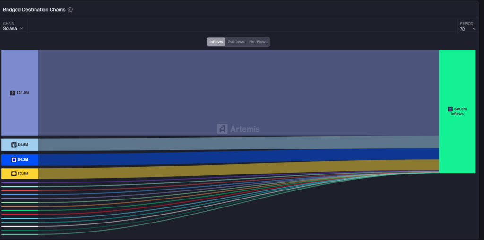Click the Bridged Destination Chains title
This screenshot has width=484, height=240.
[x=34, y=9]
